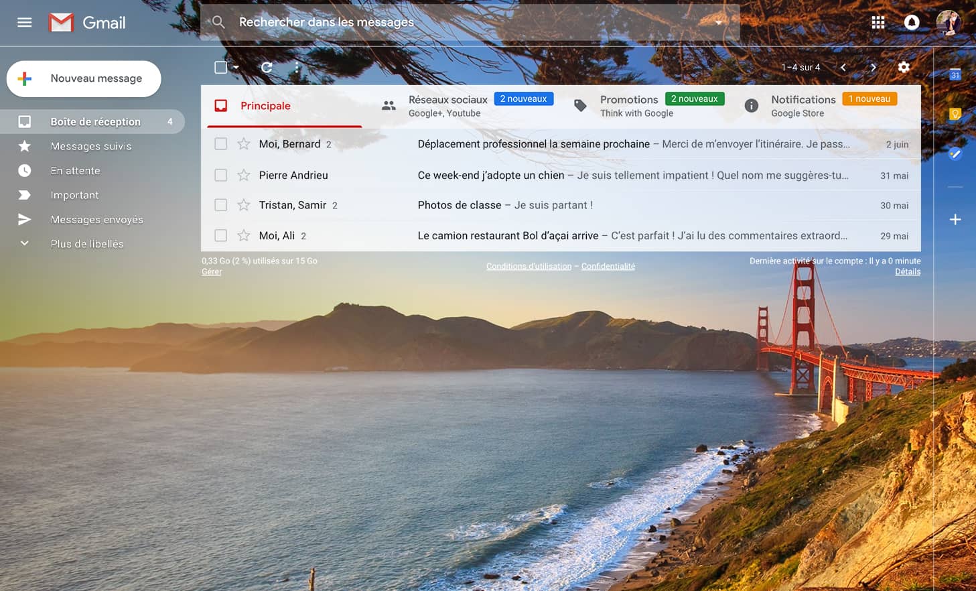Screen dimensions: 976x591
Task: Open Déplacement professionnel la semaine prochaine email
Action: (561, 144)
